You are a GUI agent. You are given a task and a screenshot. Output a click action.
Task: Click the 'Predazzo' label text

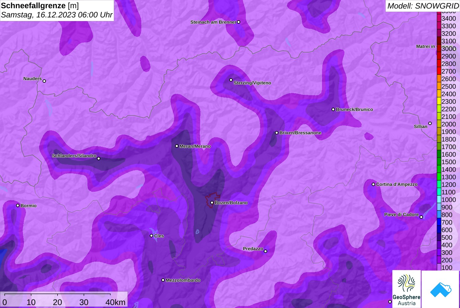253,249
